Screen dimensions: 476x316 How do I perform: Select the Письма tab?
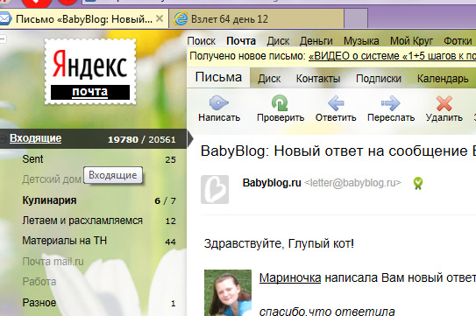point(218,77)
